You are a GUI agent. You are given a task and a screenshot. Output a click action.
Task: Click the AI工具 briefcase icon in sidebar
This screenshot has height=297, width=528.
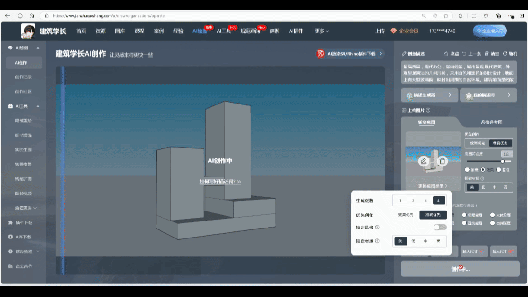(x=10, y=106)
